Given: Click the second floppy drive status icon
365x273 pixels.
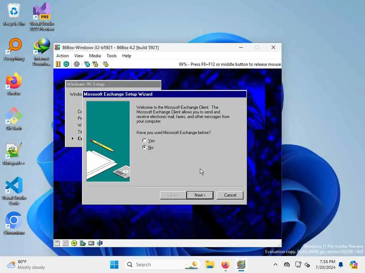Looking at the screenshot, I should coord(66,243).
